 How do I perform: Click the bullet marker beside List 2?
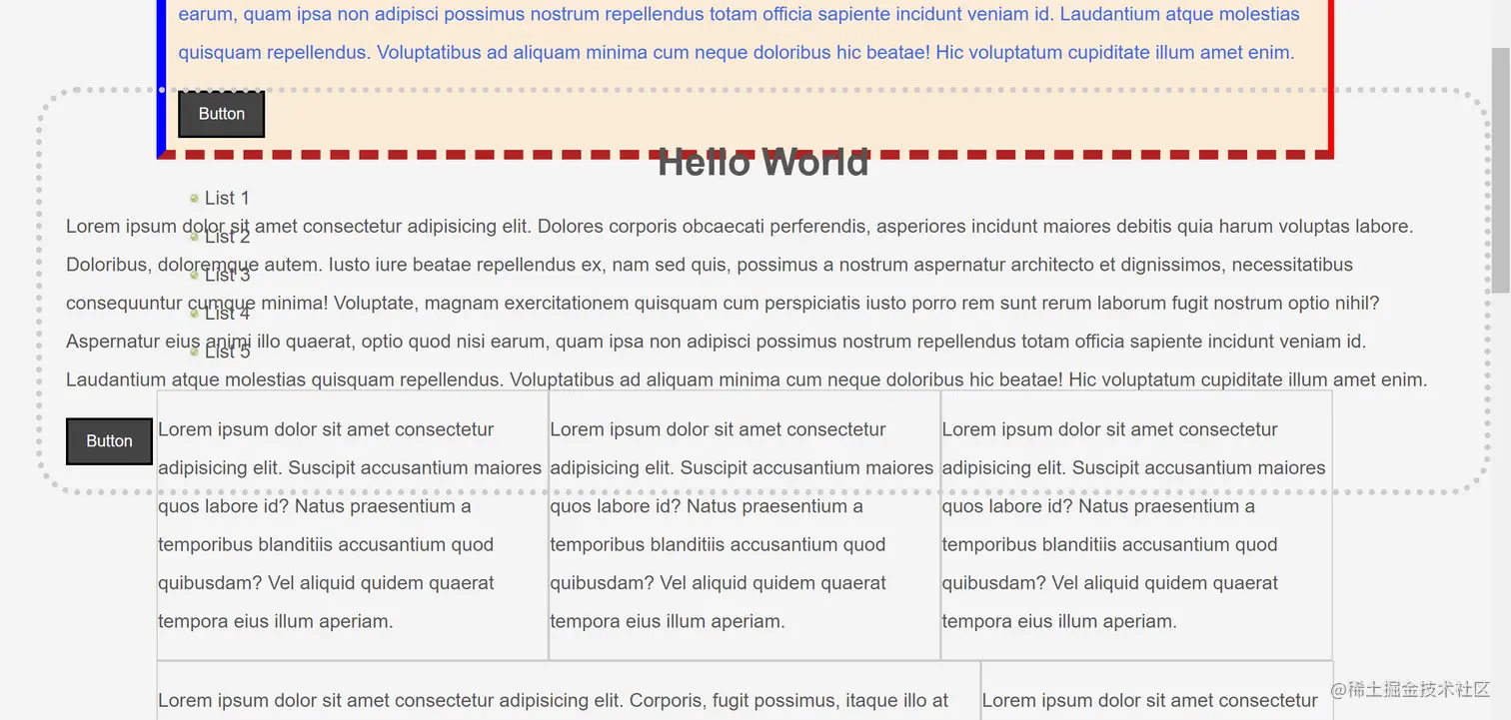[x=194, y=237]
